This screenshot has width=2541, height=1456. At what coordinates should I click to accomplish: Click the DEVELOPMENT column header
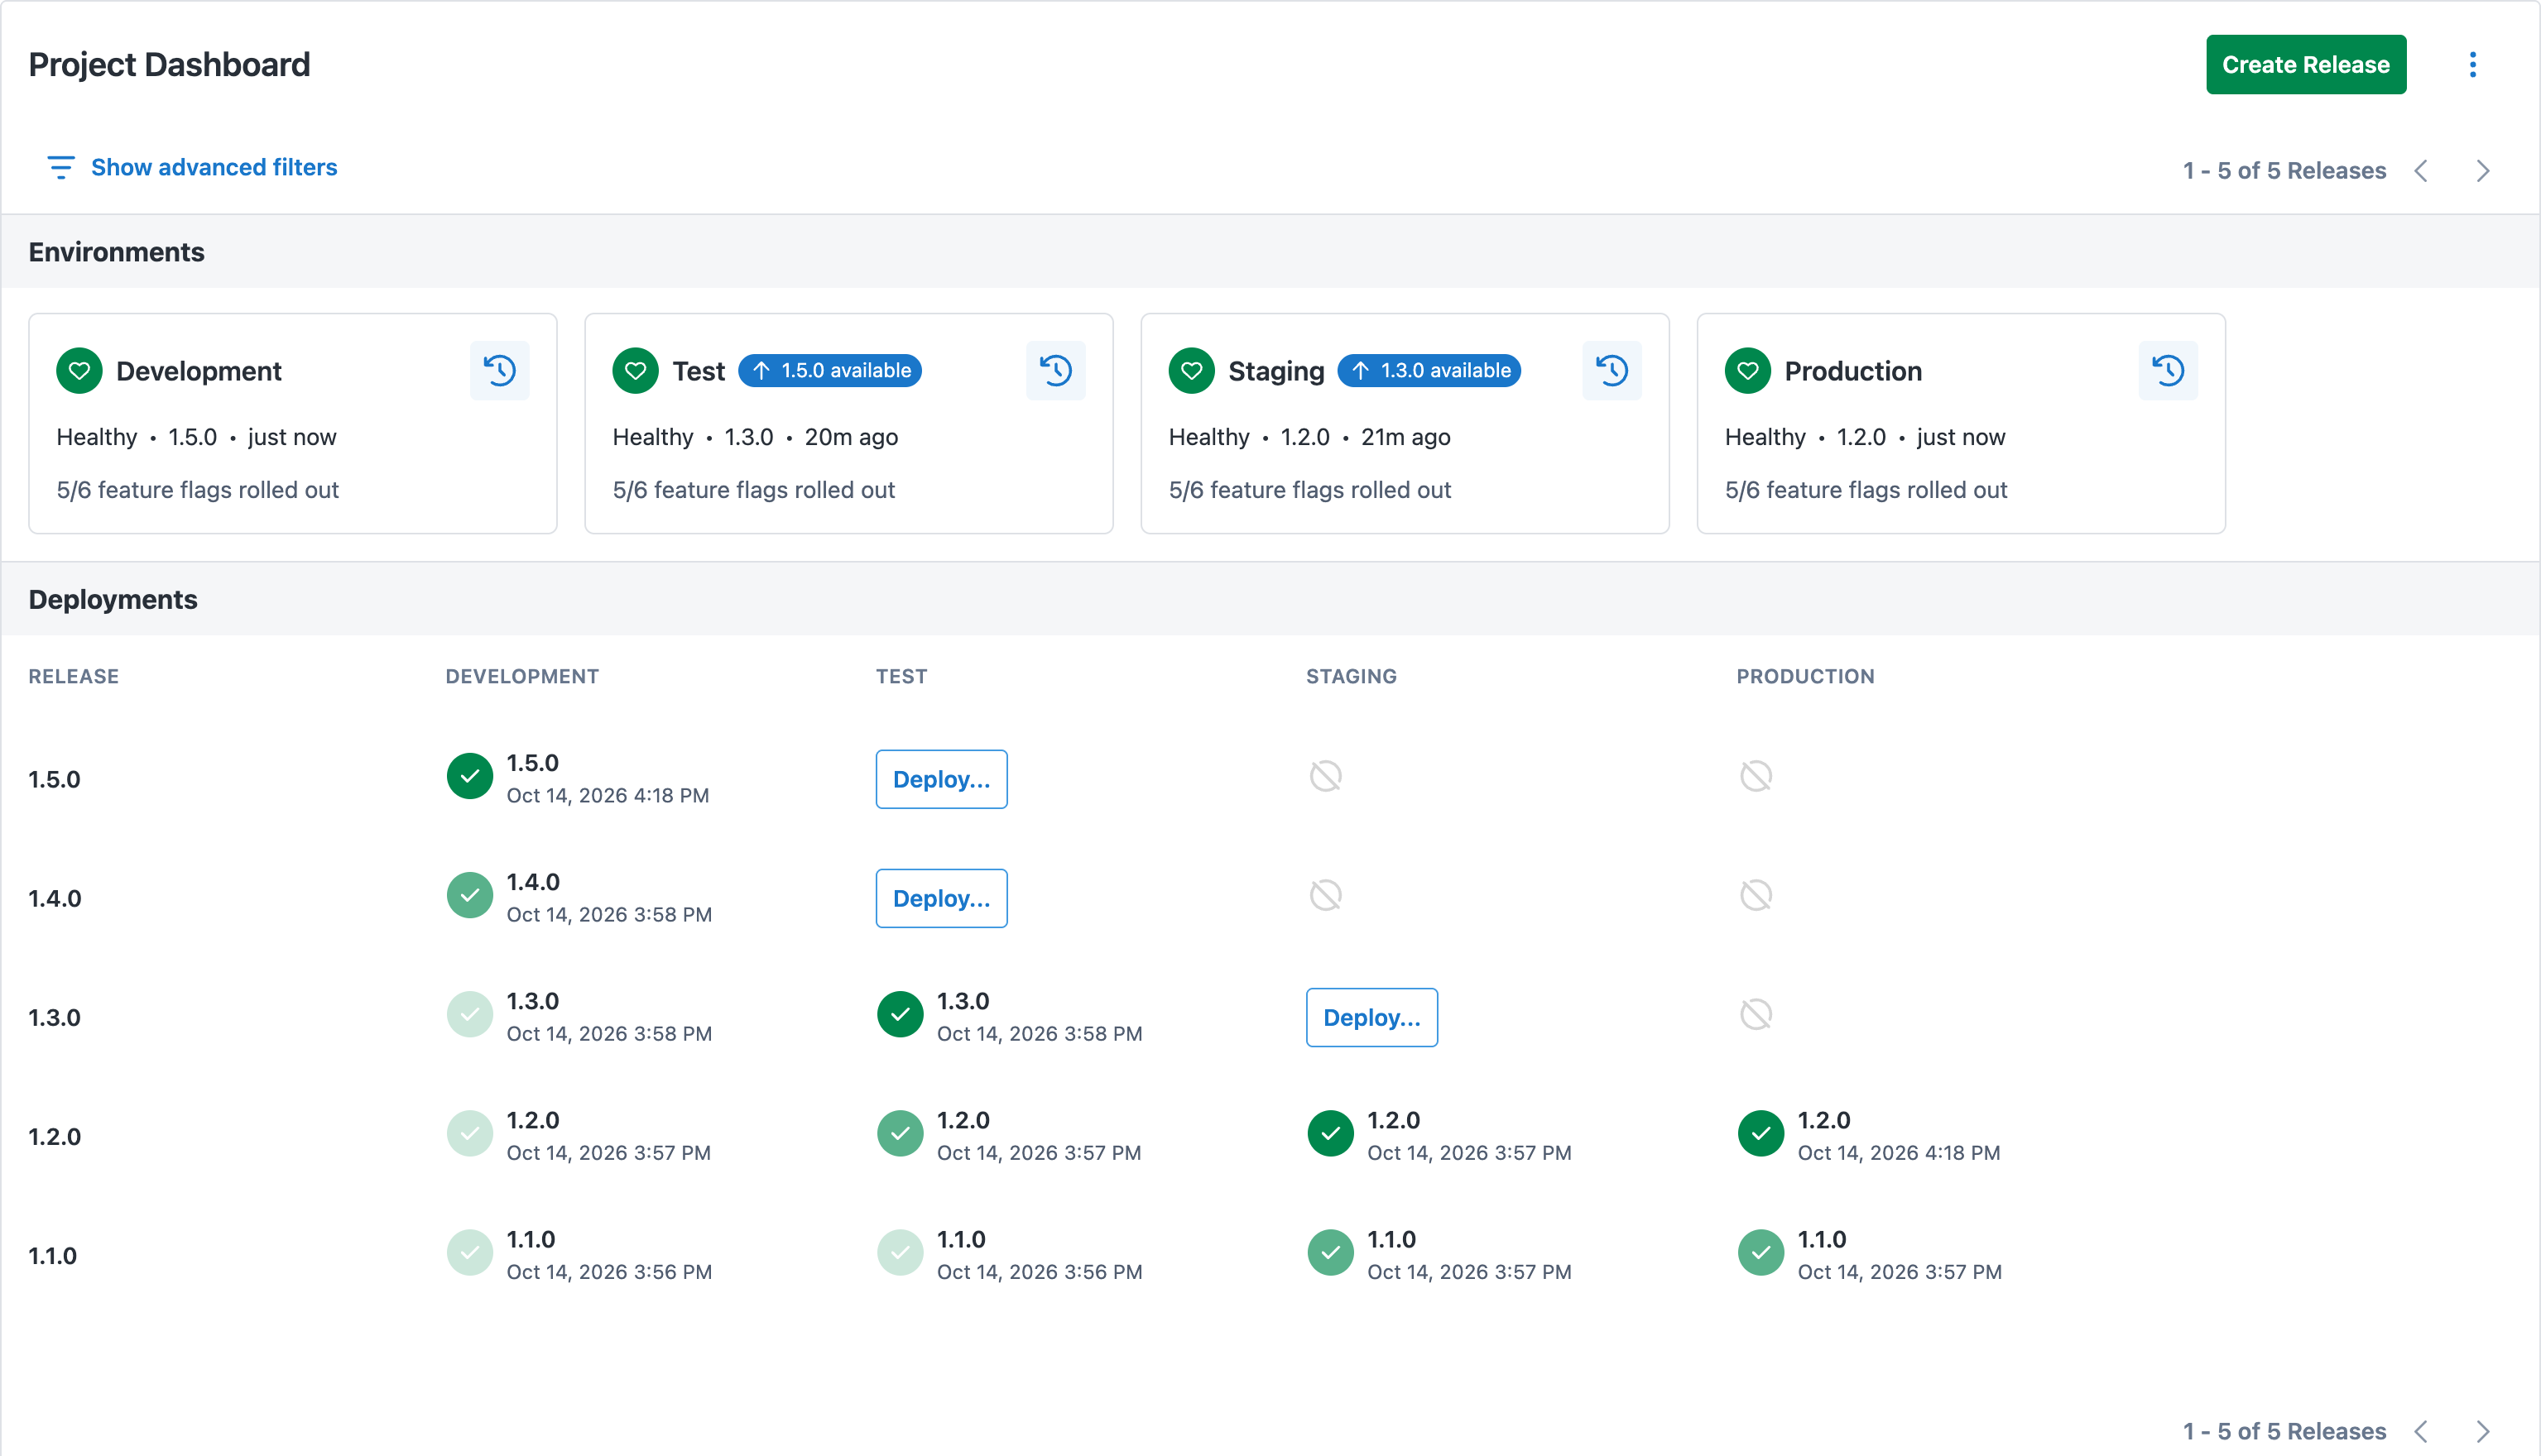click(522, 676)
